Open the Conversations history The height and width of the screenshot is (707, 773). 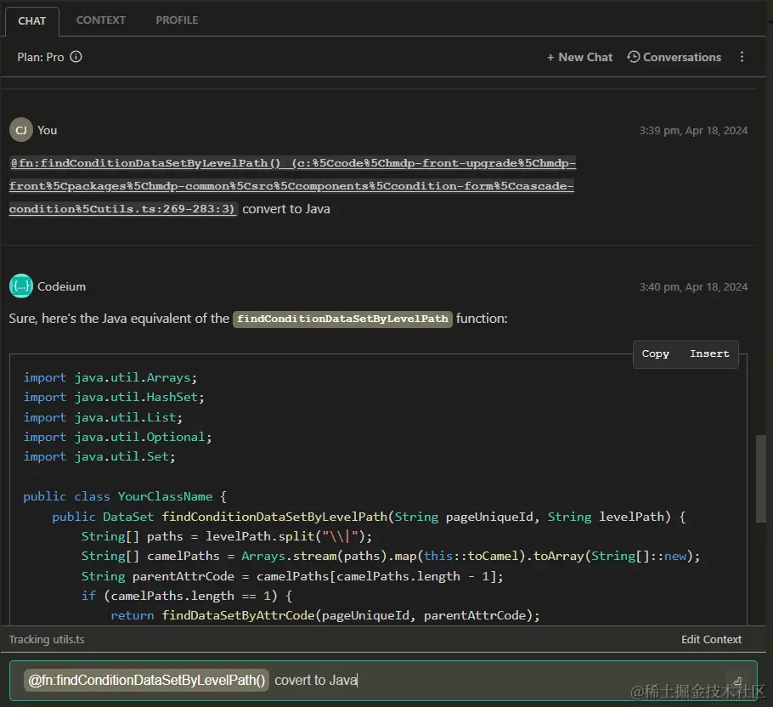tap(674, 57)
